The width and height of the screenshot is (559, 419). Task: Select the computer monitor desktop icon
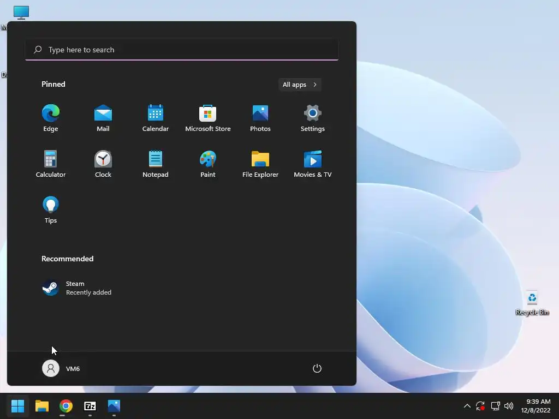pyautogui.click(x=21, y=13)
